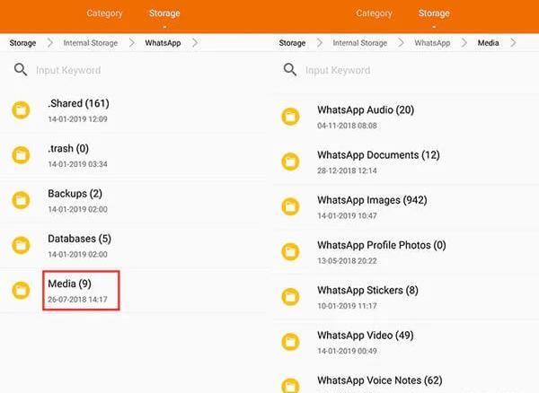Open the WhatsApp Profile Photos folder icon

point(290,251)
